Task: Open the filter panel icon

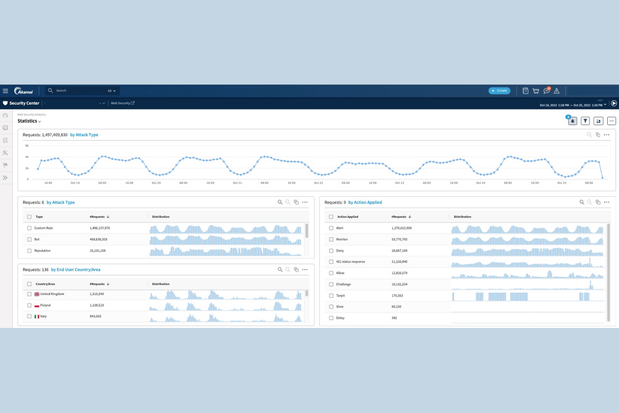Action: (x=585, y=121)
